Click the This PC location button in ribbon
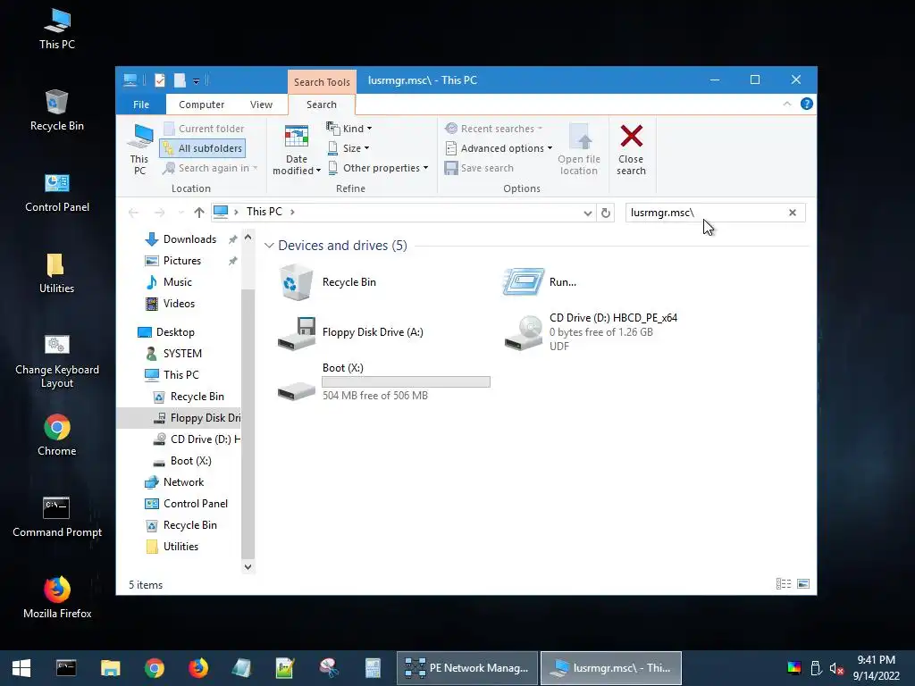 tap(139, 149)
